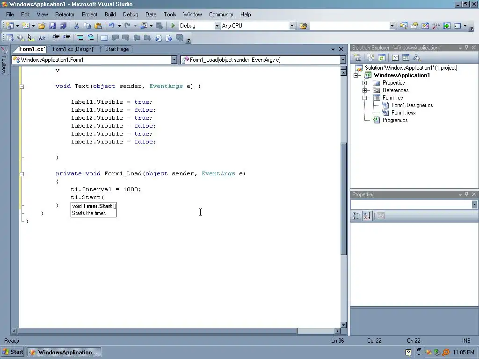Toggle auto-hide pin on Solution Explorer
Screen dimensions: 479x359
[x=466, y=48]
